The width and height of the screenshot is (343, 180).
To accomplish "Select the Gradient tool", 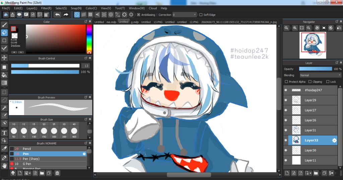I will [4, 83].
